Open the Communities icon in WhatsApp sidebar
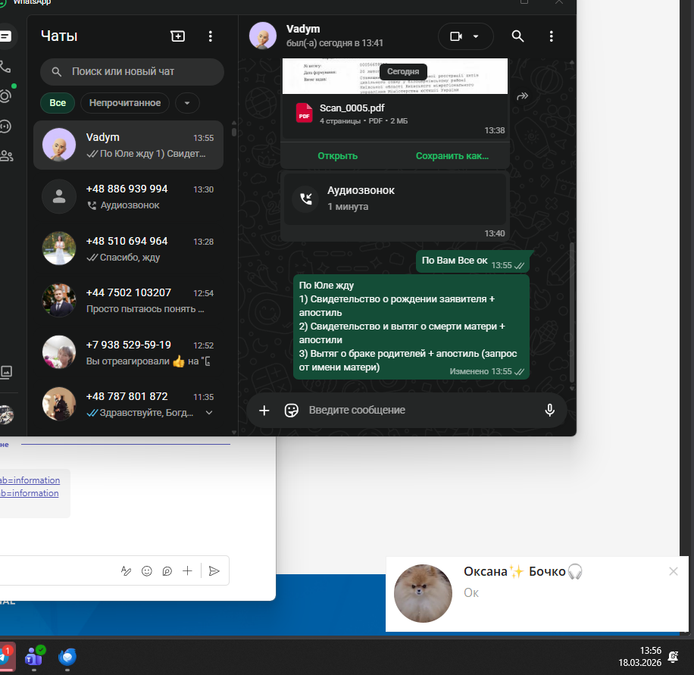 coord(6,156)
